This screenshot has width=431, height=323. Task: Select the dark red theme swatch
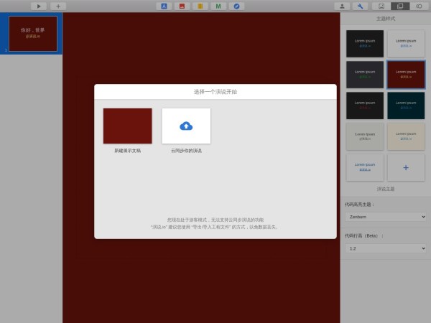[x=406, y=74]
